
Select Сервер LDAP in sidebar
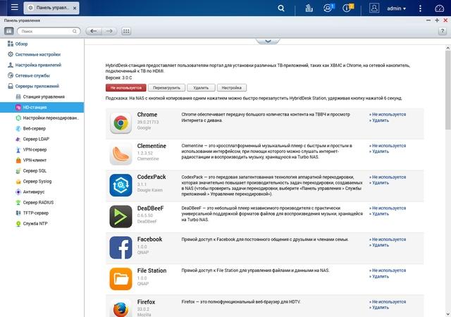click(x=42, y=139)
